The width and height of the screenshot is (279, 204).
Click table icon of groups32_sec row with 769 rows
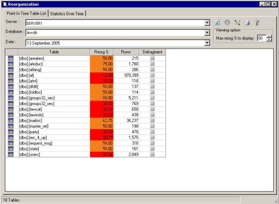(x=11, y=103)
